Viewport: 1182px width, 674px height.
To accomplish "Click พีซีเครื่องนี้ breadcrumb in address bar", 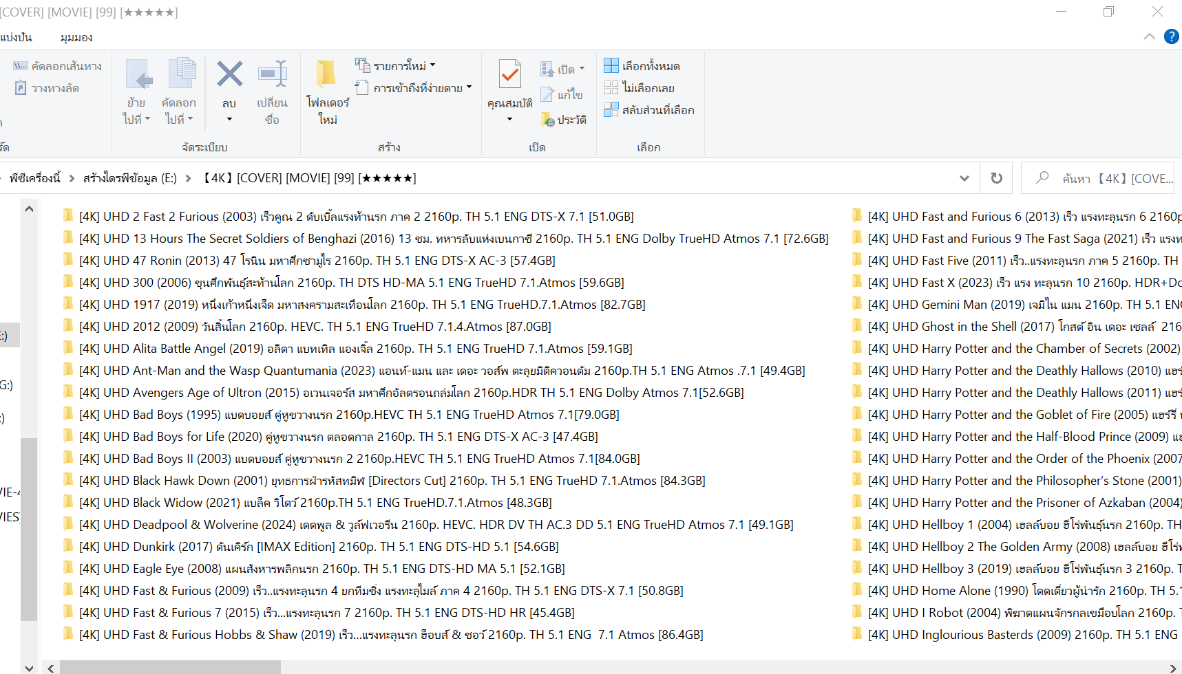I will coord(34,178).
